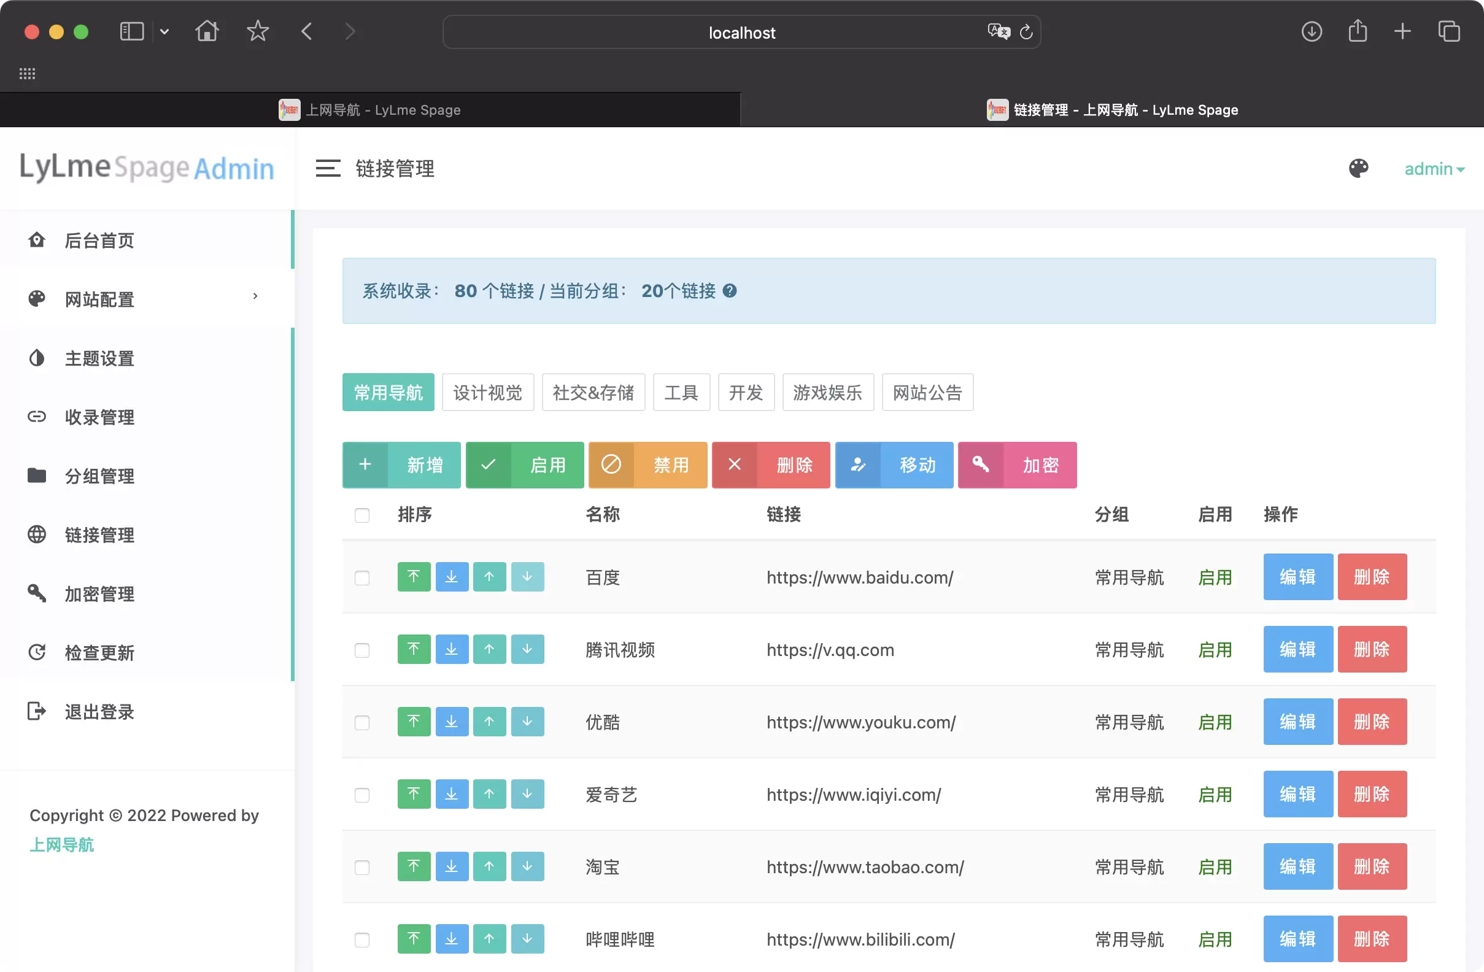Viewport: 1484px width, 972px height.
Task: Toggle the hamburger sidebar menu icon
Action: tap(328, 168)
